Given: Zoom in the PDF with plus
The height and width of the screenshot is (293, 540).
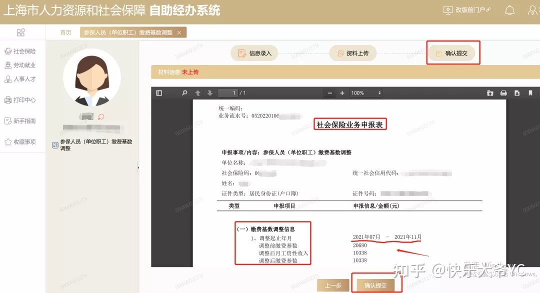Looking at the screenshot, I should coord(342,93).
